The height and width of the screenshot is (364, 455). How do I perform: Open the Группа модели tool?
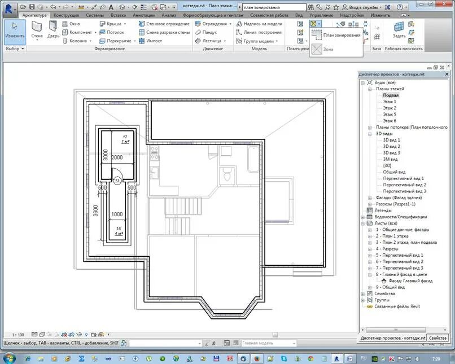(x=255, y=41)
